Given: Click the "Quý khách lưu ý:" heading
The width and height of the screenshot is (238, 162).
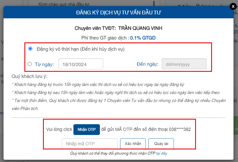Looking at the screenshot, I should [x=29, y=76].
